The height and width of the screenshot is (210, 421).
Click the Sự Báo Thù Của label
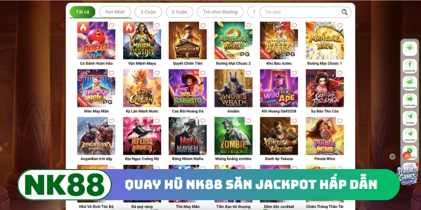tap(325, 111)
